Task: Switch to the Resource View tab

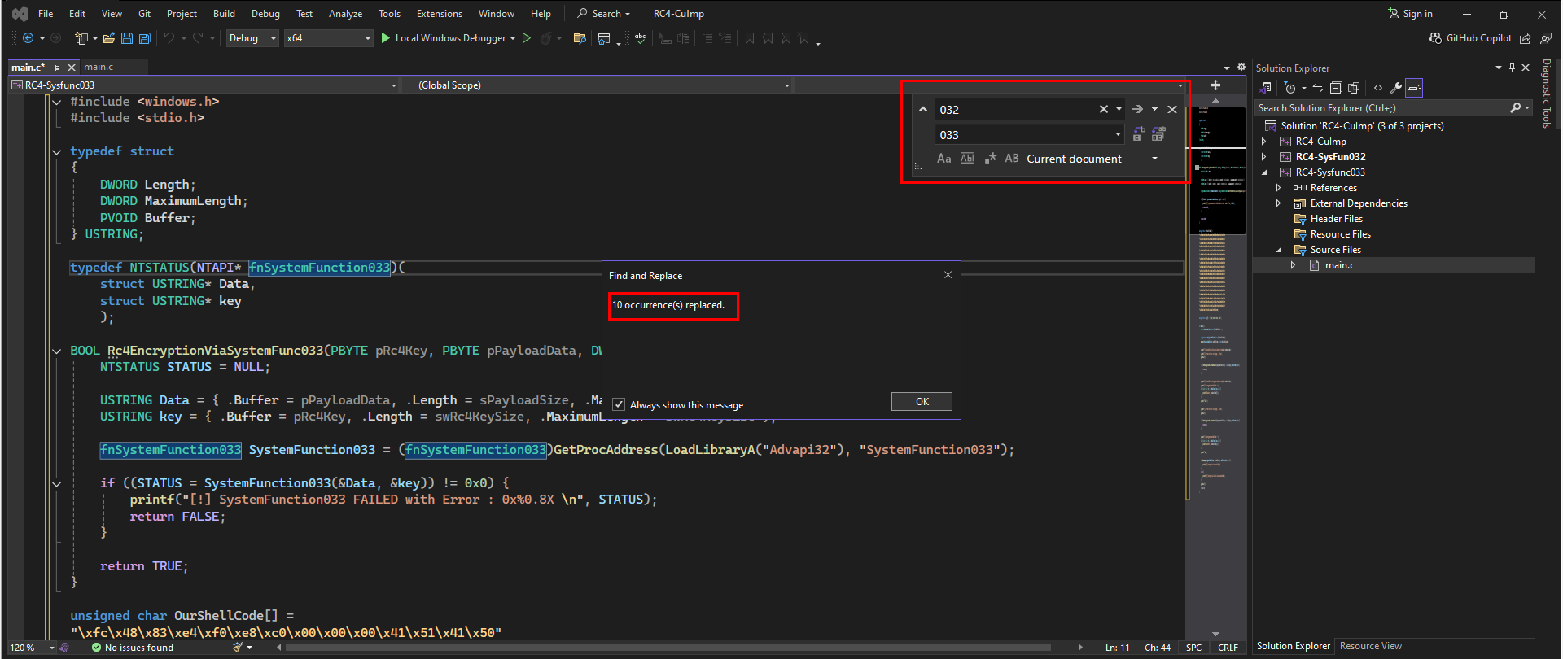Action: coord(1371,646)
